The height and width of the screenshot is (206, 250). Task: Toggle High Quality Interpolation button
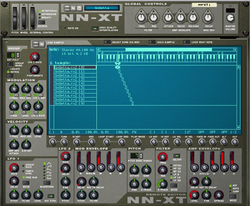point(95,29)
